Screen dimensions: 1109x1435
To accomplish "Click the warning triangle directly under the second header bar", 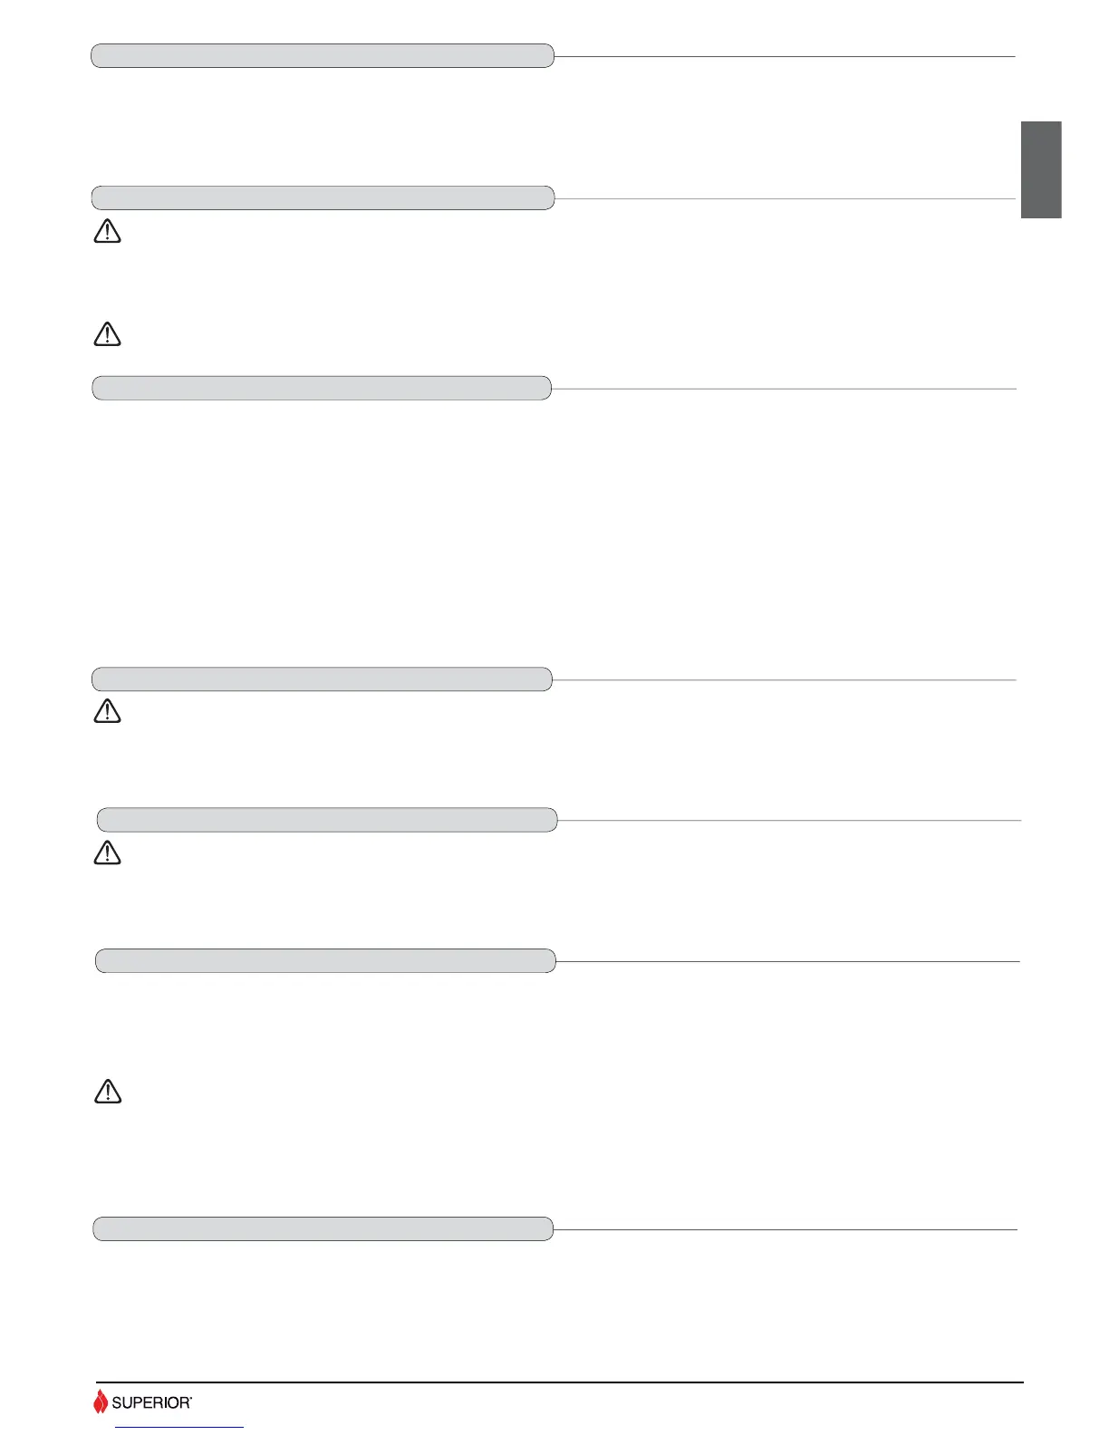I will pyautogui.click(x=107, y=232).
